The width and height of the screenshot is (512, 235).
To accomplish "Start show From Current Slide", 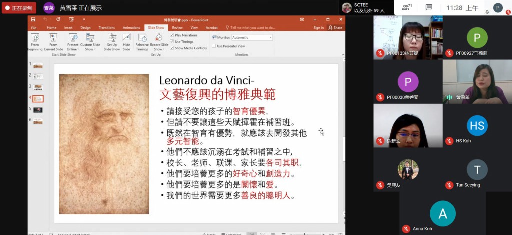I will tap(53, 42).
